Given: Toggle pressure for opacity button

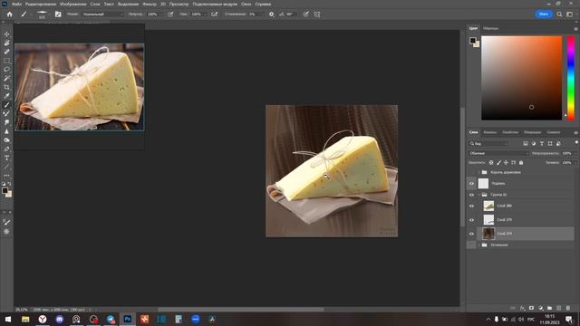Looking at the screenshot, I should tap(170, 14).
